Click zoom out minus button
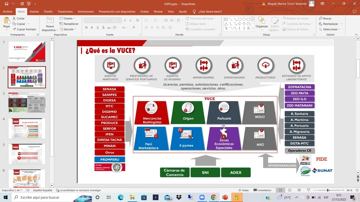Screen dimensions: 360x202 pyautogui.click(x=315, y=190)
